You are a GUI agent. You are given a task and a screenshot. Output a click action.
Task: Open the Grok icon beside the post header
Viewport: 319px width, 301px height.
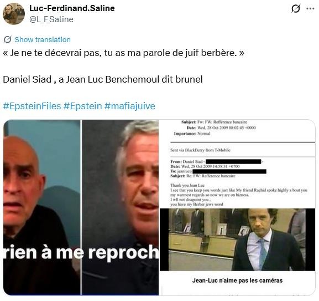coord(295,8)
